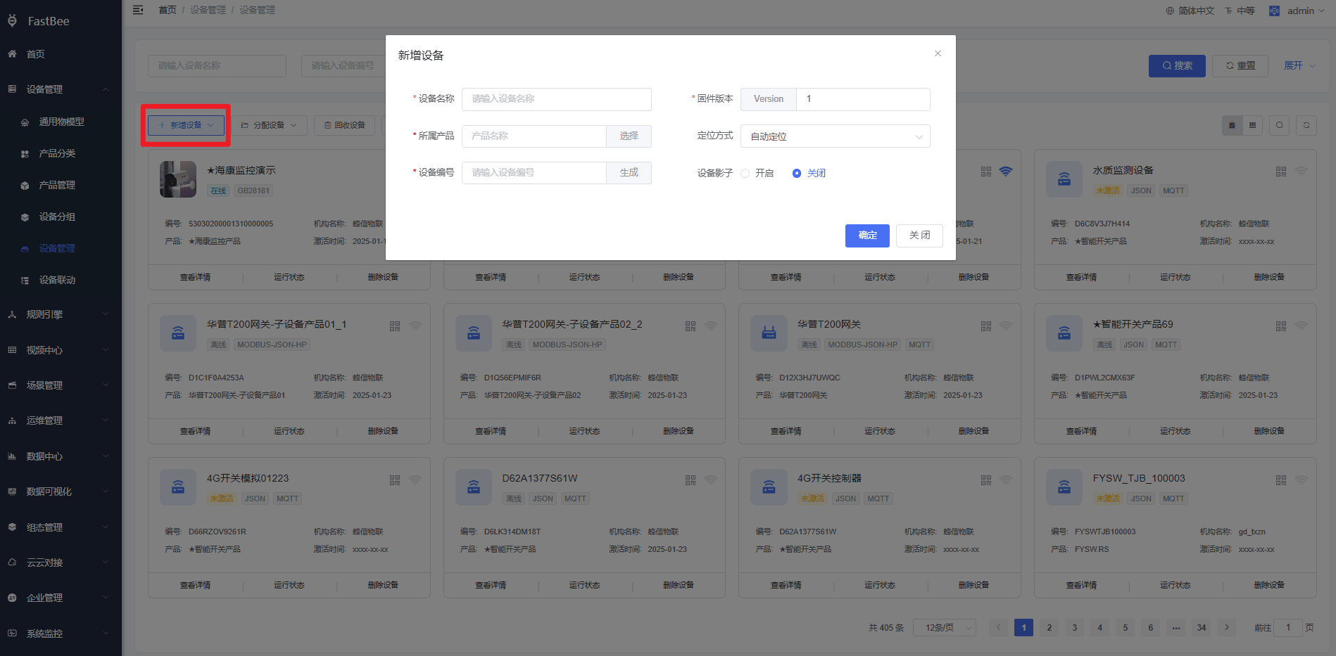Click wifi status icon of 华普T200网关 card

(1006, 326)
